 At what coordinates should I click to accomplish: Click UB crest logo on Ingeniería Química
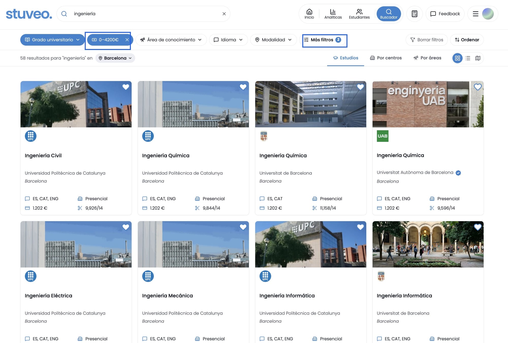coord(264,136)
